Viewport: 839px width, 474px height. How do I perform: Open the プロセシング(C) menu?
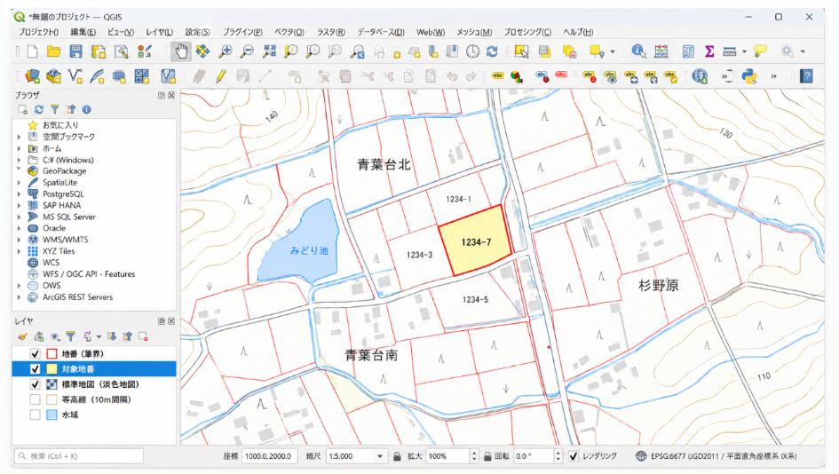[527, 32]
